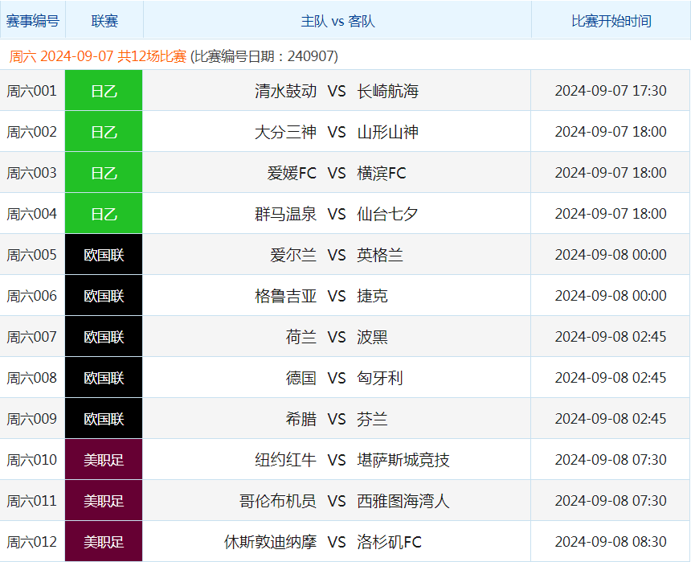Open team 休斯敦迪纳摩

point(270,542)
